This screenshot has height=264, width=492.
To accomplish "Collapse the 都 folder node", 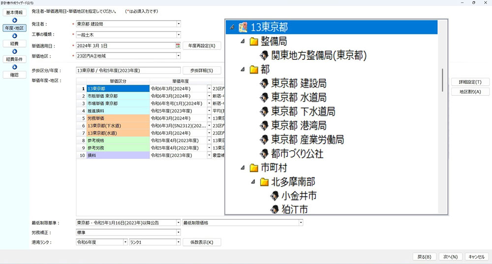I will [243, 70].
